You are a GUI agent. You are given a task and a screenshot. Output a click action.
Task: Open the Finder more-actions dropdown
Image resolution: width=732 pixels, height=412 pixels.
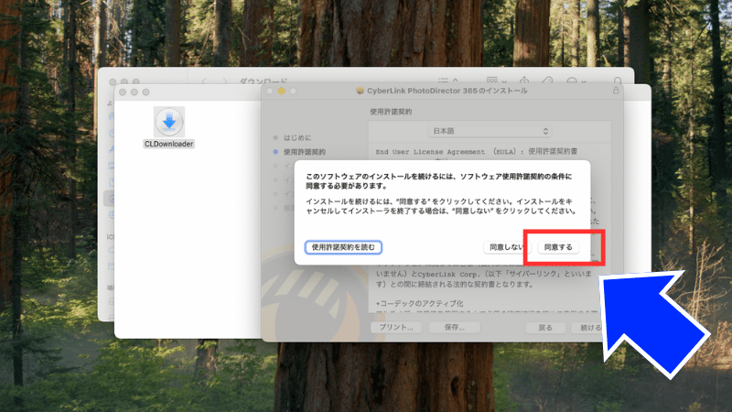click(576, 81)
